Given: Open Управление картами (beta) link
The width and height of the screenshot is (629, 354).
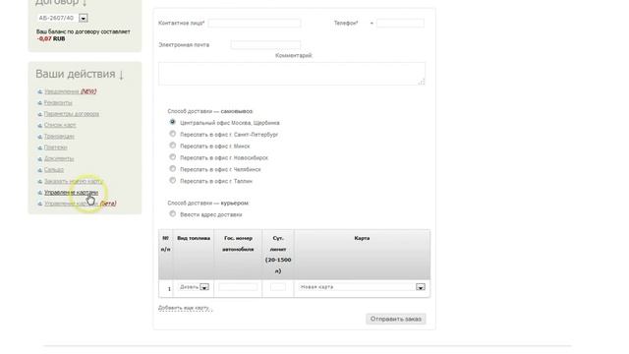Looking at the screenshot, I should click(x=80, y=204).
